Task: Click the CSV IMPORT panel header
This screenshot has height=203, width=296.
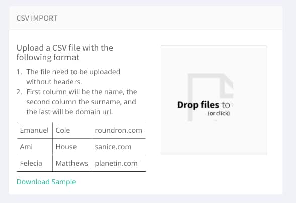Action: click(145, 18)
